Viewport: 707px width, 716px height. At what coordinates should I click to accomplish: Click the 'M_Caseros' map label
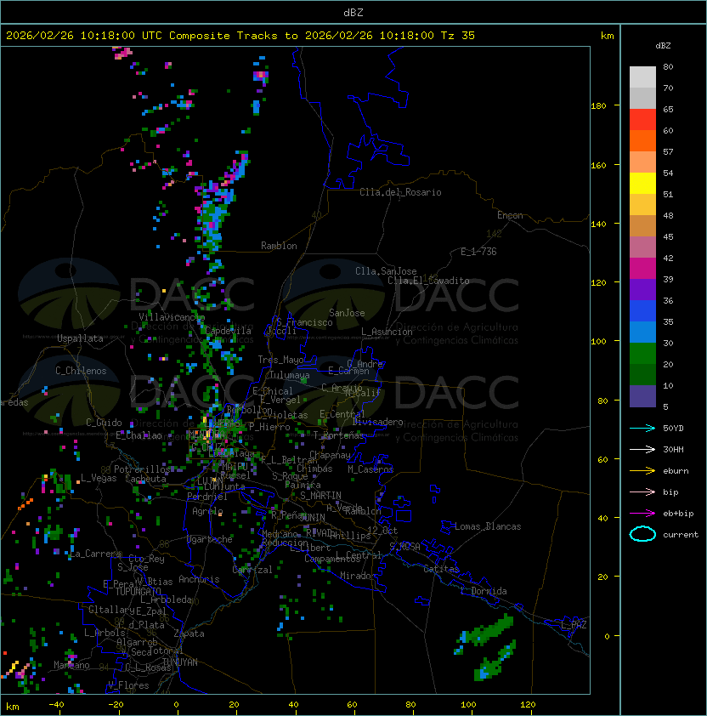pyautogui.click(x=370, y=469)
